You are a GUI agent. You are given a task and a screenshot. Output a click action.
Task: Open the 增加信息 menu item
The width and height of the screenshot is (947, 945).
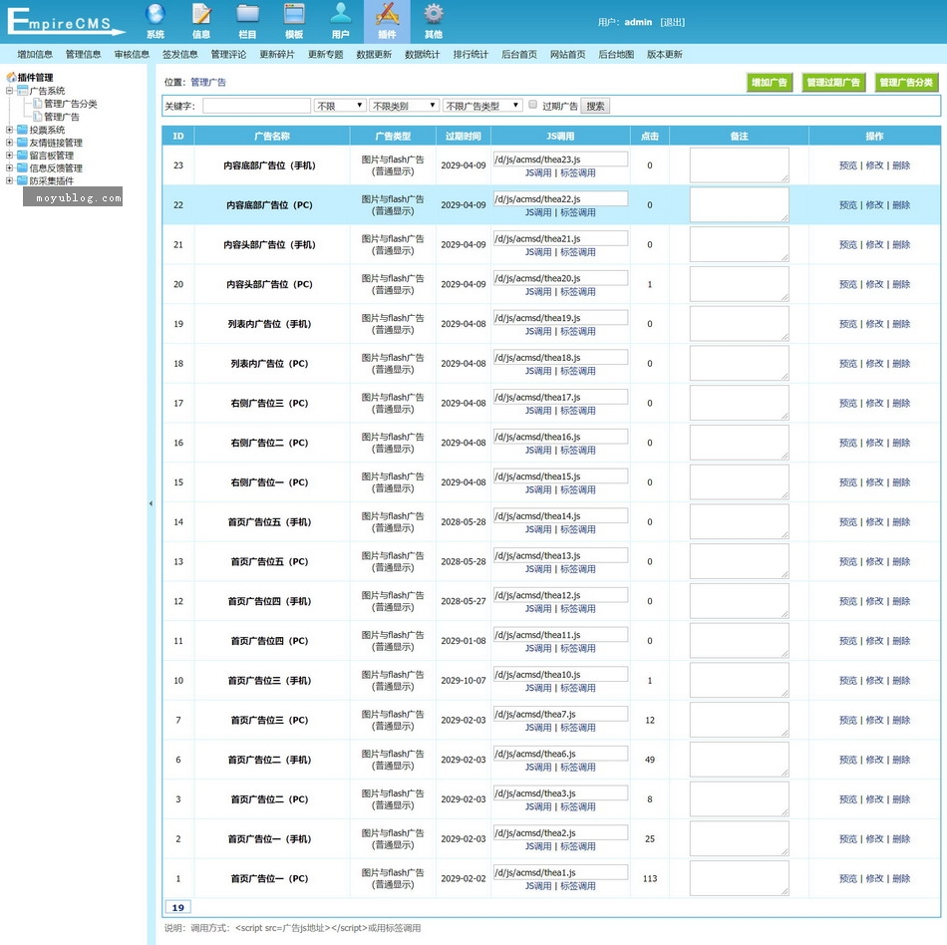click(x=35, y=55)
